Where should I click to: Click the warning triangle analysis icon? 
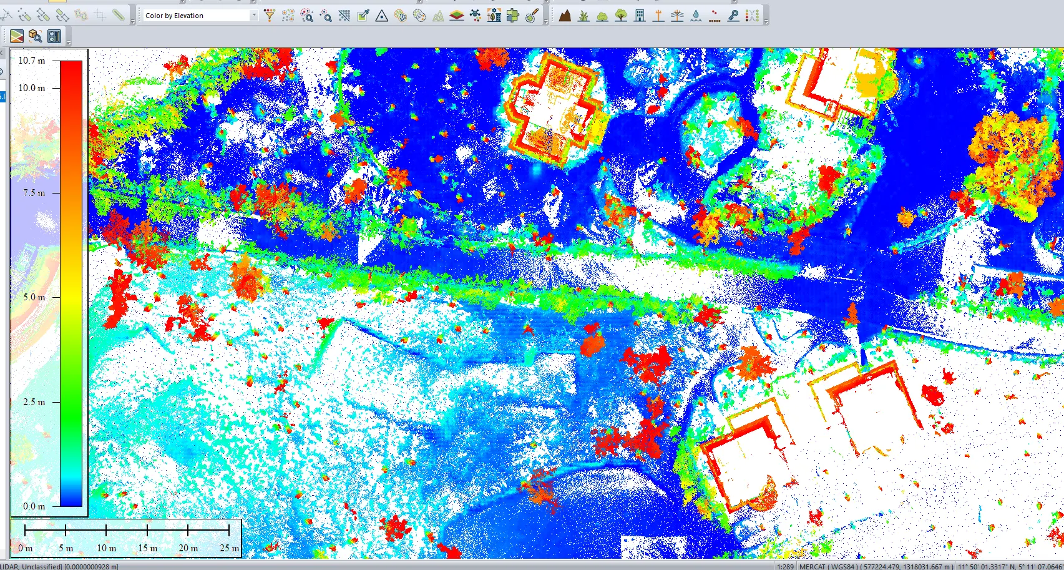pos(382,16)
